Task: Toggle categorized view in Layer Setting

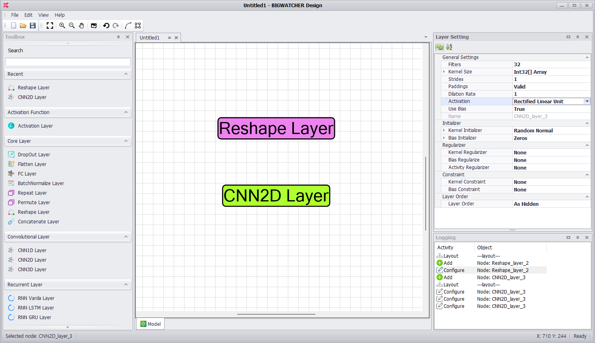Action: [440, 47]
